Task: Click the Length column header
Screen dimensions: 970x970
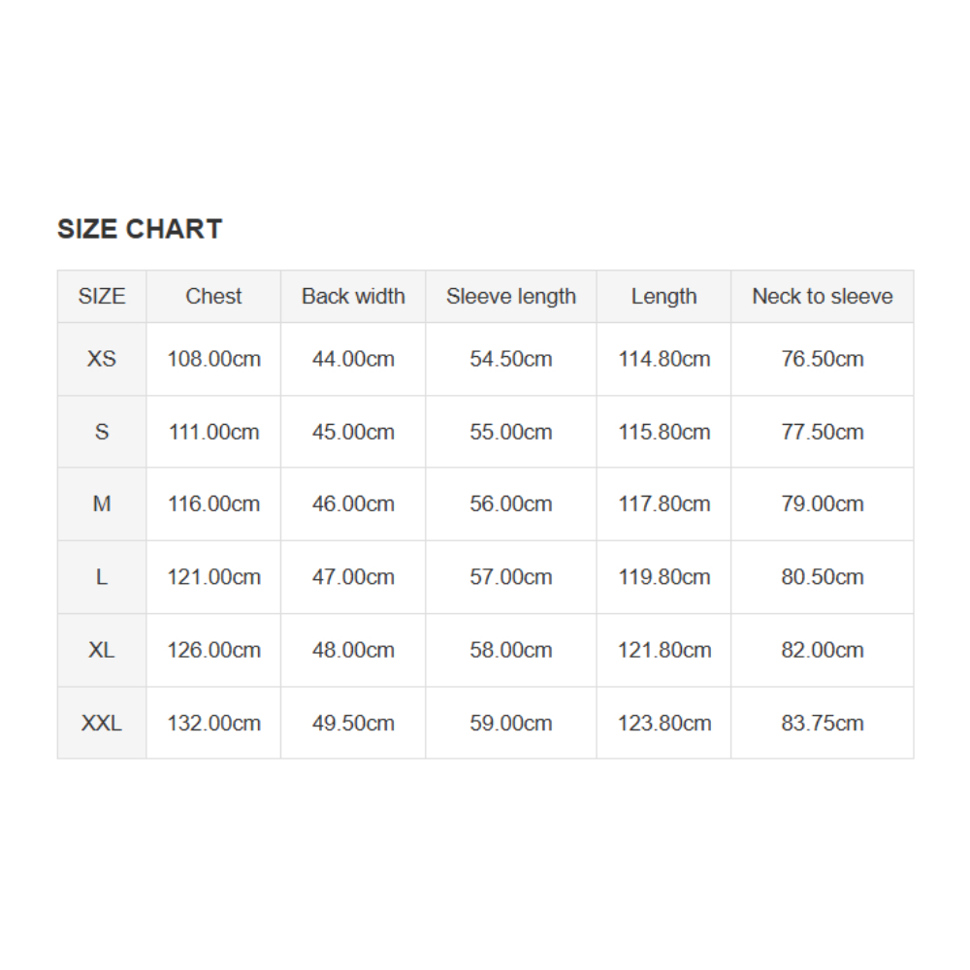Action: point(663,297)
